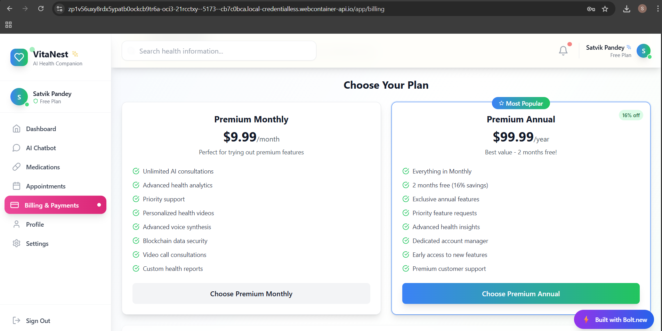
Task: Navigate to Appointments
Action: coord(56,186)
